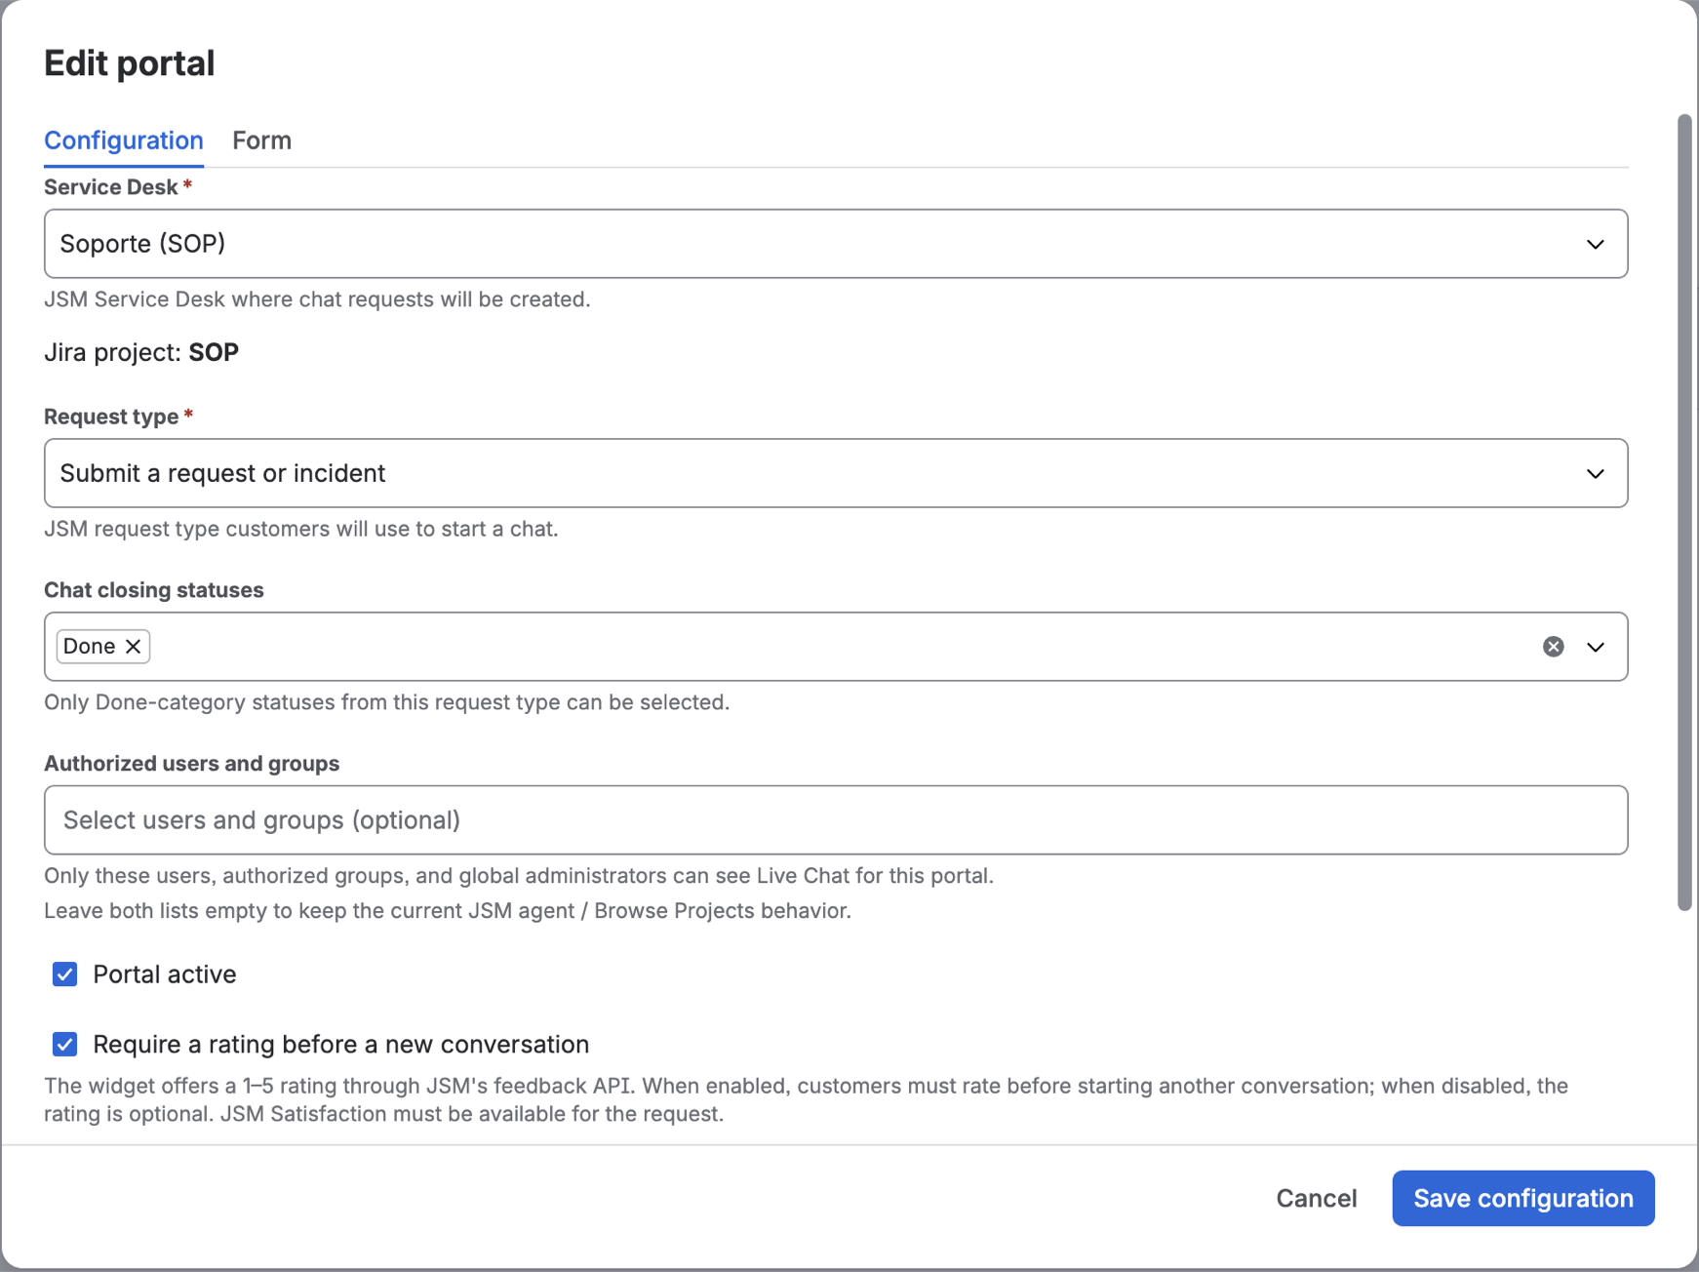Open the Request type dropdown
Viewport: 1699px width, 1272px height.
click(836, 473)
